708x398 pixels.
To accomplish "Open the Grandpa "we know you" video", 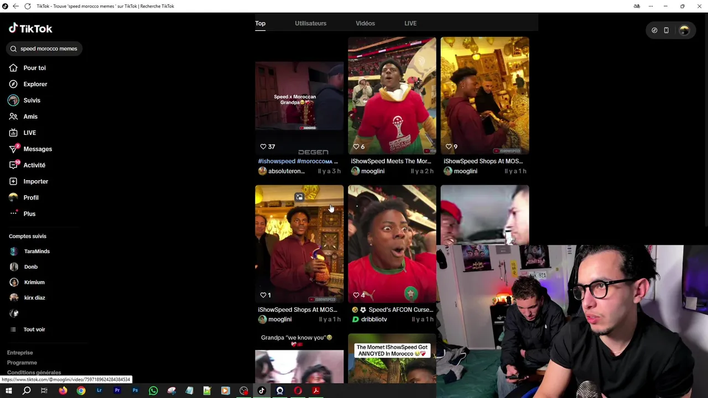I will tap(299, 358).
